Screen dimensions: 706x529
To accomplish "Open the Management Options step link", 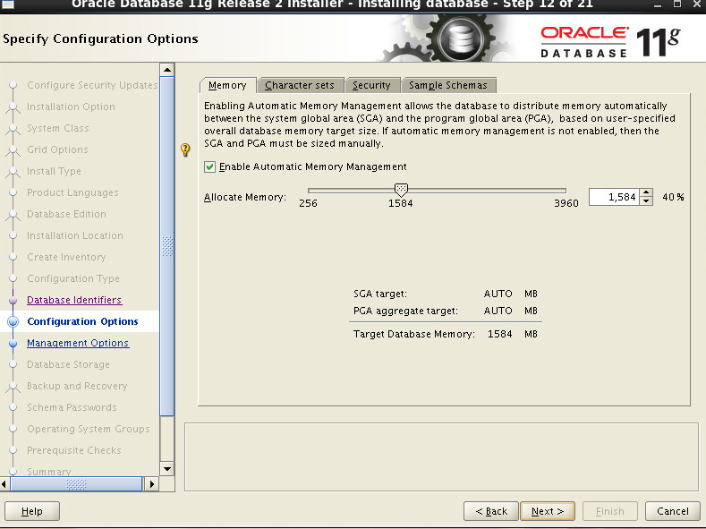I will point(78,343).
